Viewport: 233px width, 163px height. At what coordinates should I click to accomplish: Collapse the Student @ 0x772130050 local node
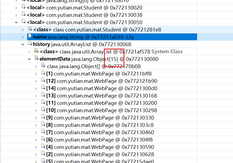pyautogui.click(x=16, y=22)
